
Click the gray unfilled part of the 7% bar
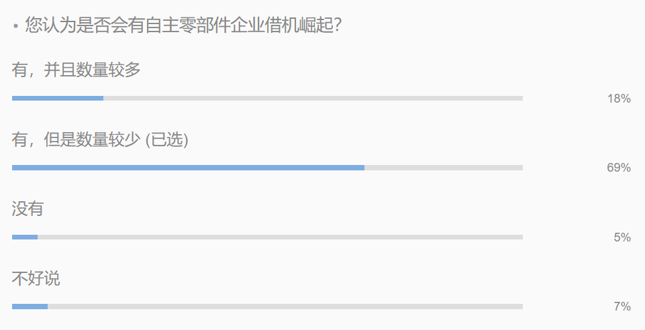285,307
